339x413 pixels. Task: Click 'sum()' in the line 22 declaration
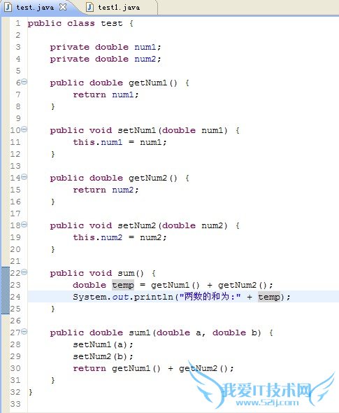click(131, 273)
